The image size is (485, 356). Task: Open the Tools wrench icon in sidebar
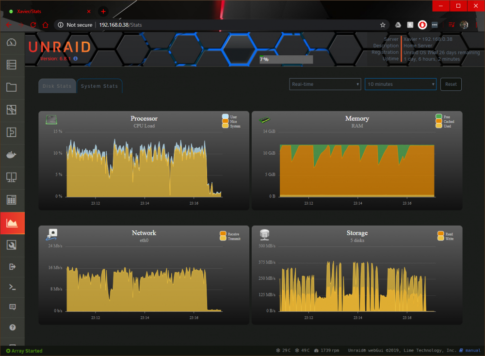pyautogui.click(x=12, y=245)
